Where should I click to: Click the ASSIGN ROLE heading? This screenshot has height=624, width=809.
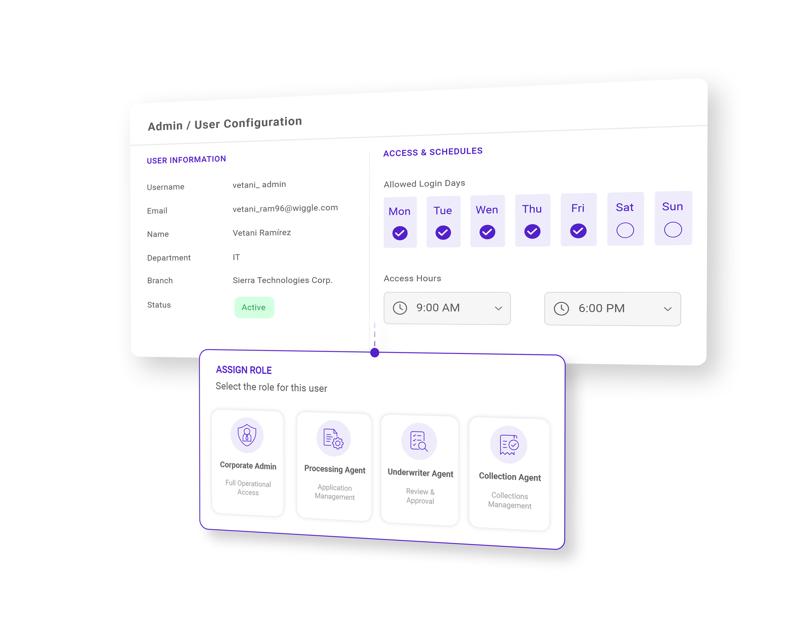(244, 370)
